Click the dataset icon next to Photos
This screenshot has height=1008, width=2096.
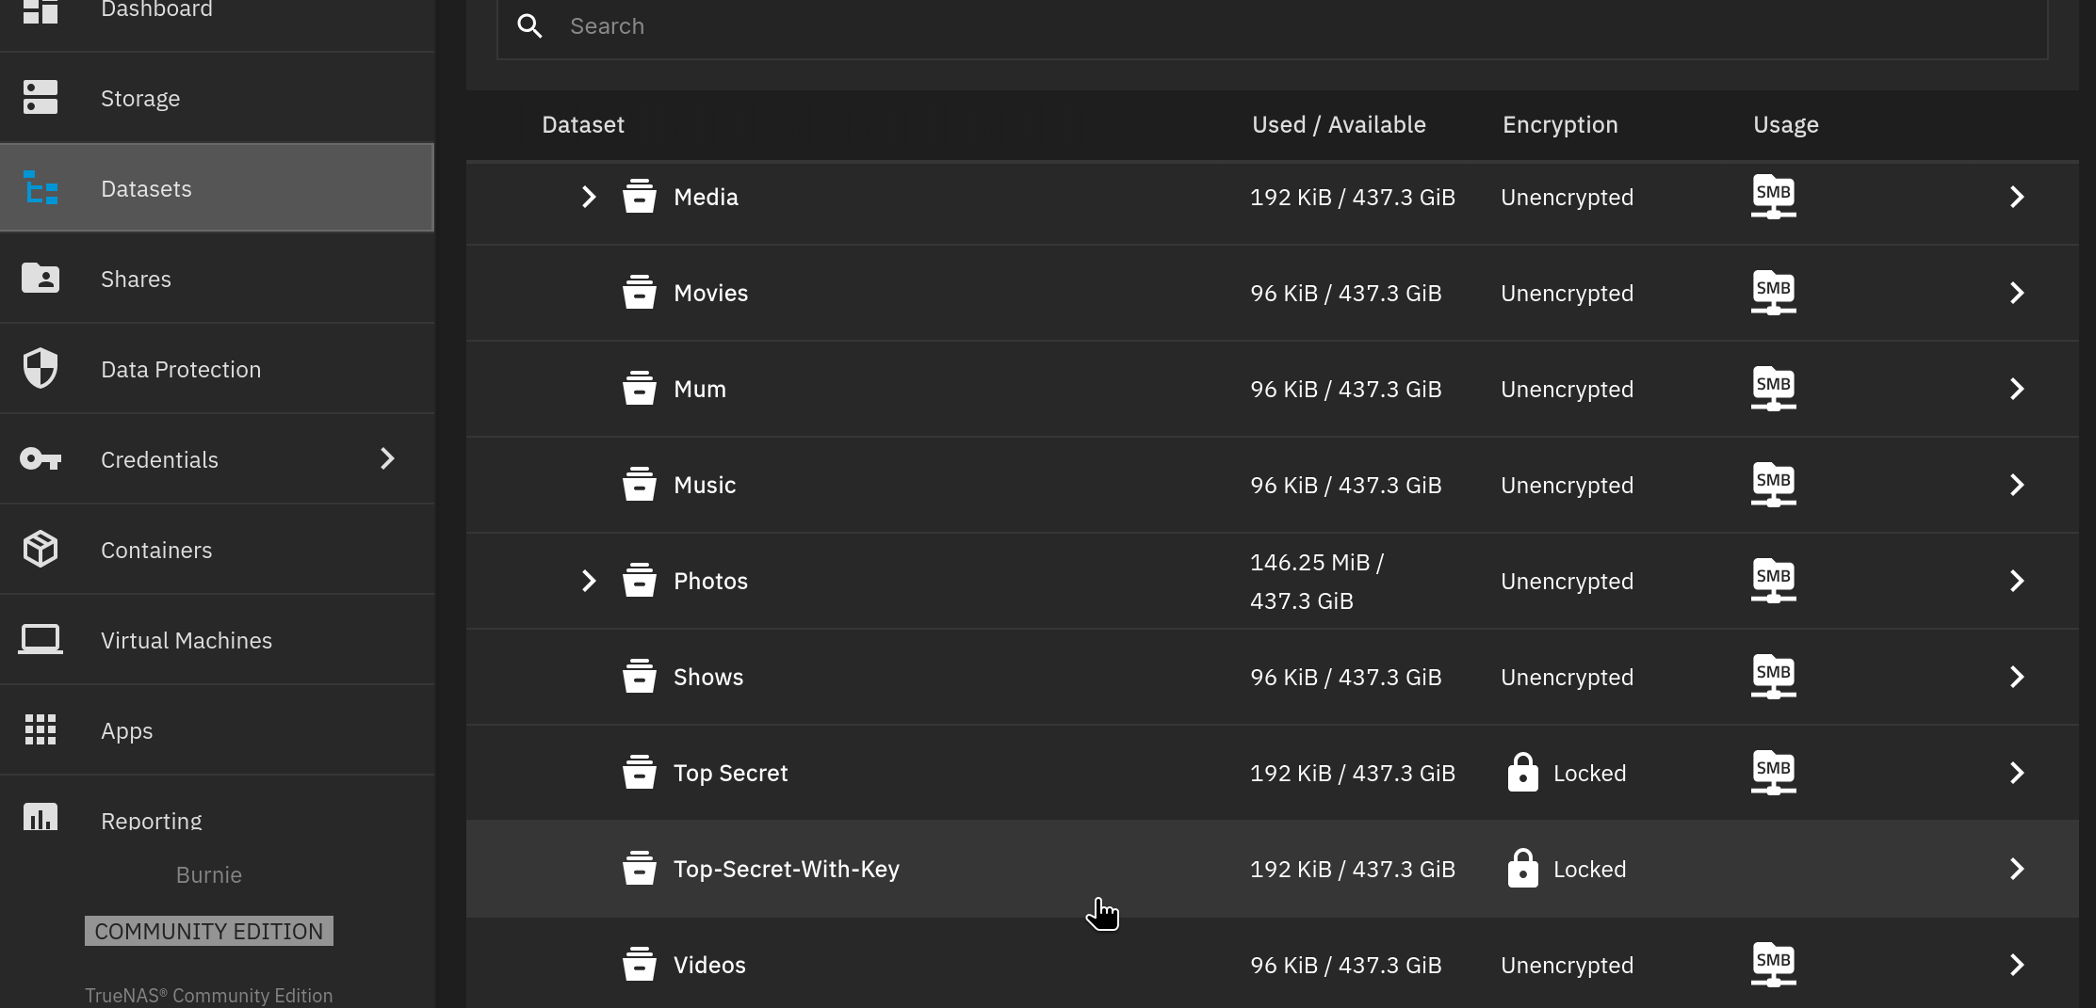pos(640,581)
